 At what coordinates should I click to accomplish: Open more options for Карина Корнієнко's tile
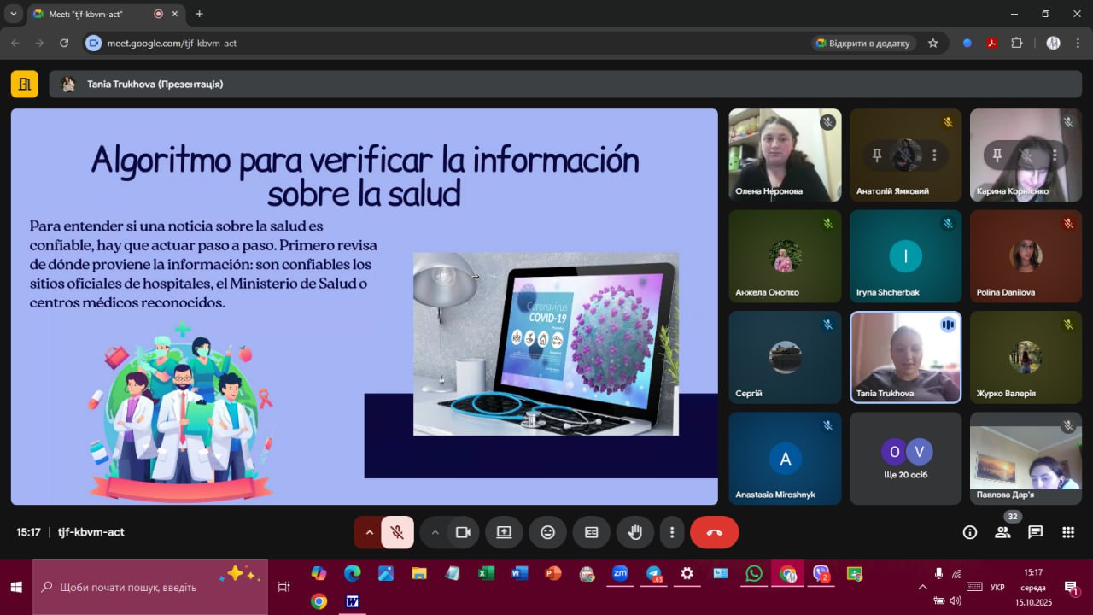(x=1055, y=155)
